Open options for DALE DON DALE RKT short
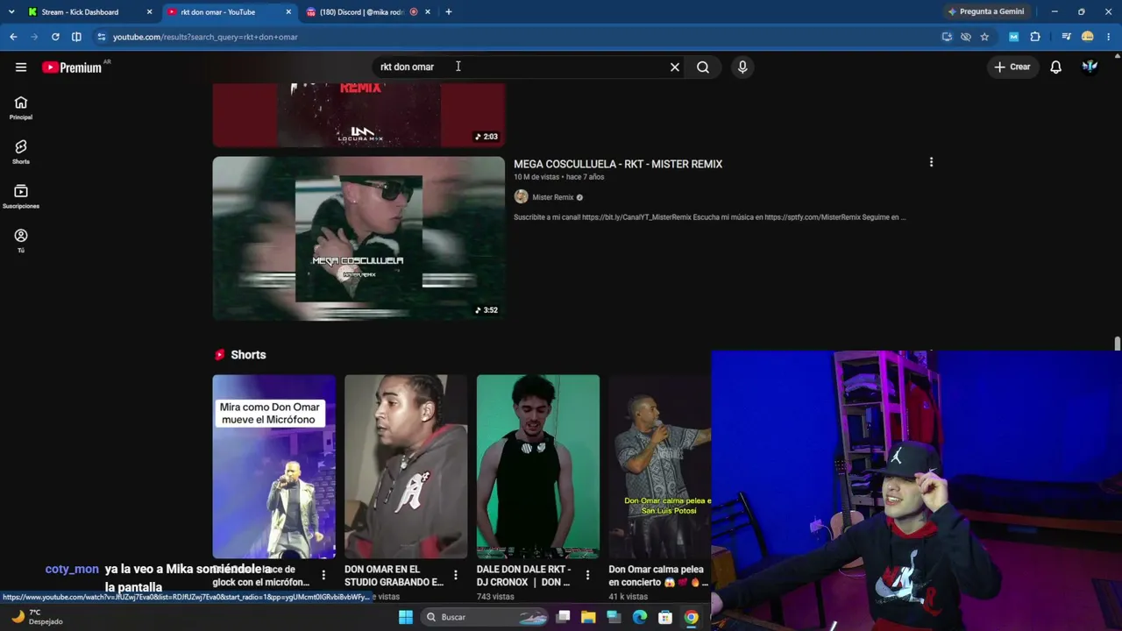Screen dimensions: 1122x631 587,575
